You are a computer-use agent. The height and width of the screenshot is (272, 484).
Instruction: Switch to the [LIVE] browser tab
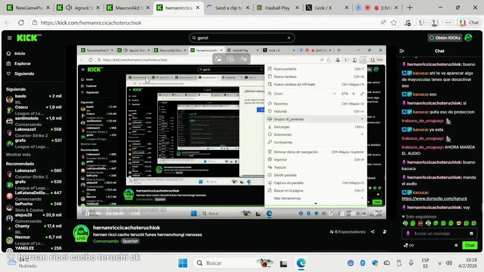click(x=376, y=8)
